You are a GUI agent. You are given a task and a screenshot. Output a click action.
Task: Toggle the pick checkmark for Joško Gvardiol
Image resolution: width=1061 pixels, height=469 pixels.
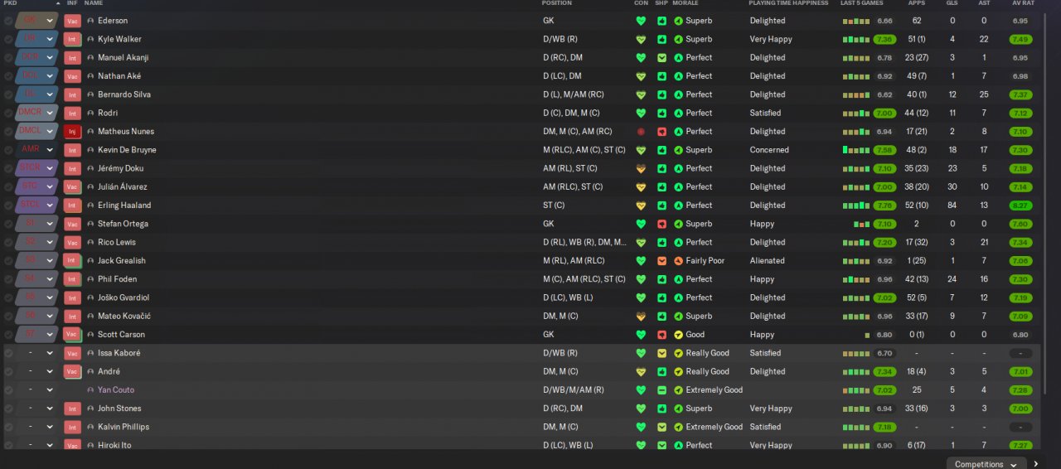tap(8, 297)
